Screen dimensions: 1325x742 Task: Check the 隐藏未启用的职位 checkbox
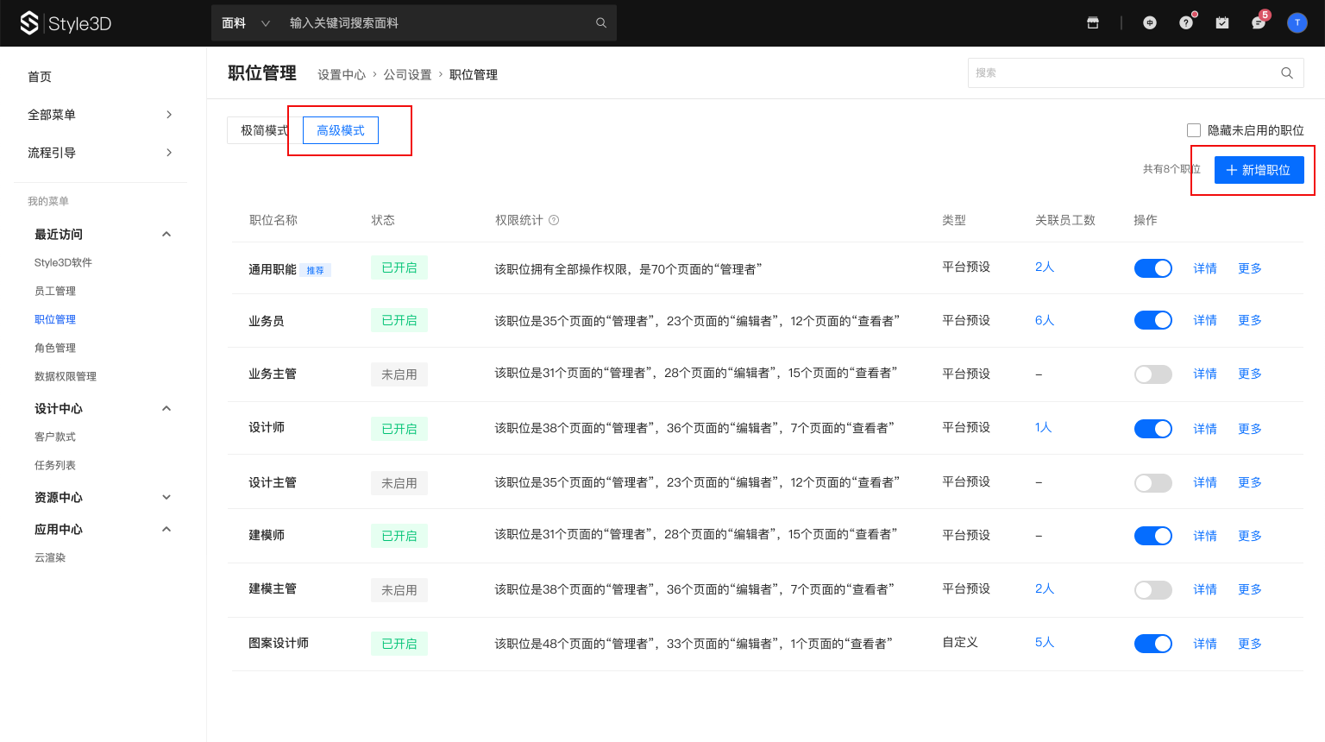click(1194, 130)
